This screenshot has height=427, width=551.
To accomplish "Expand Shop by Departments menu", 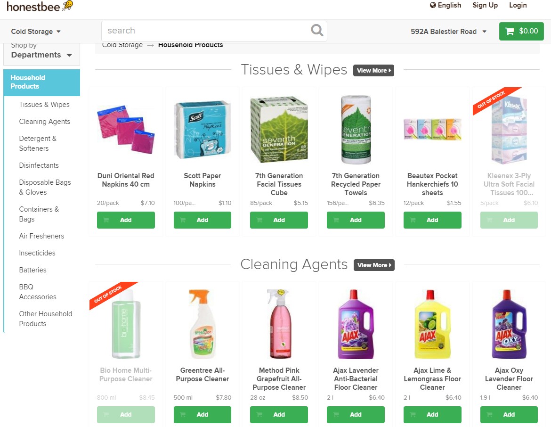I will [41, 51].
